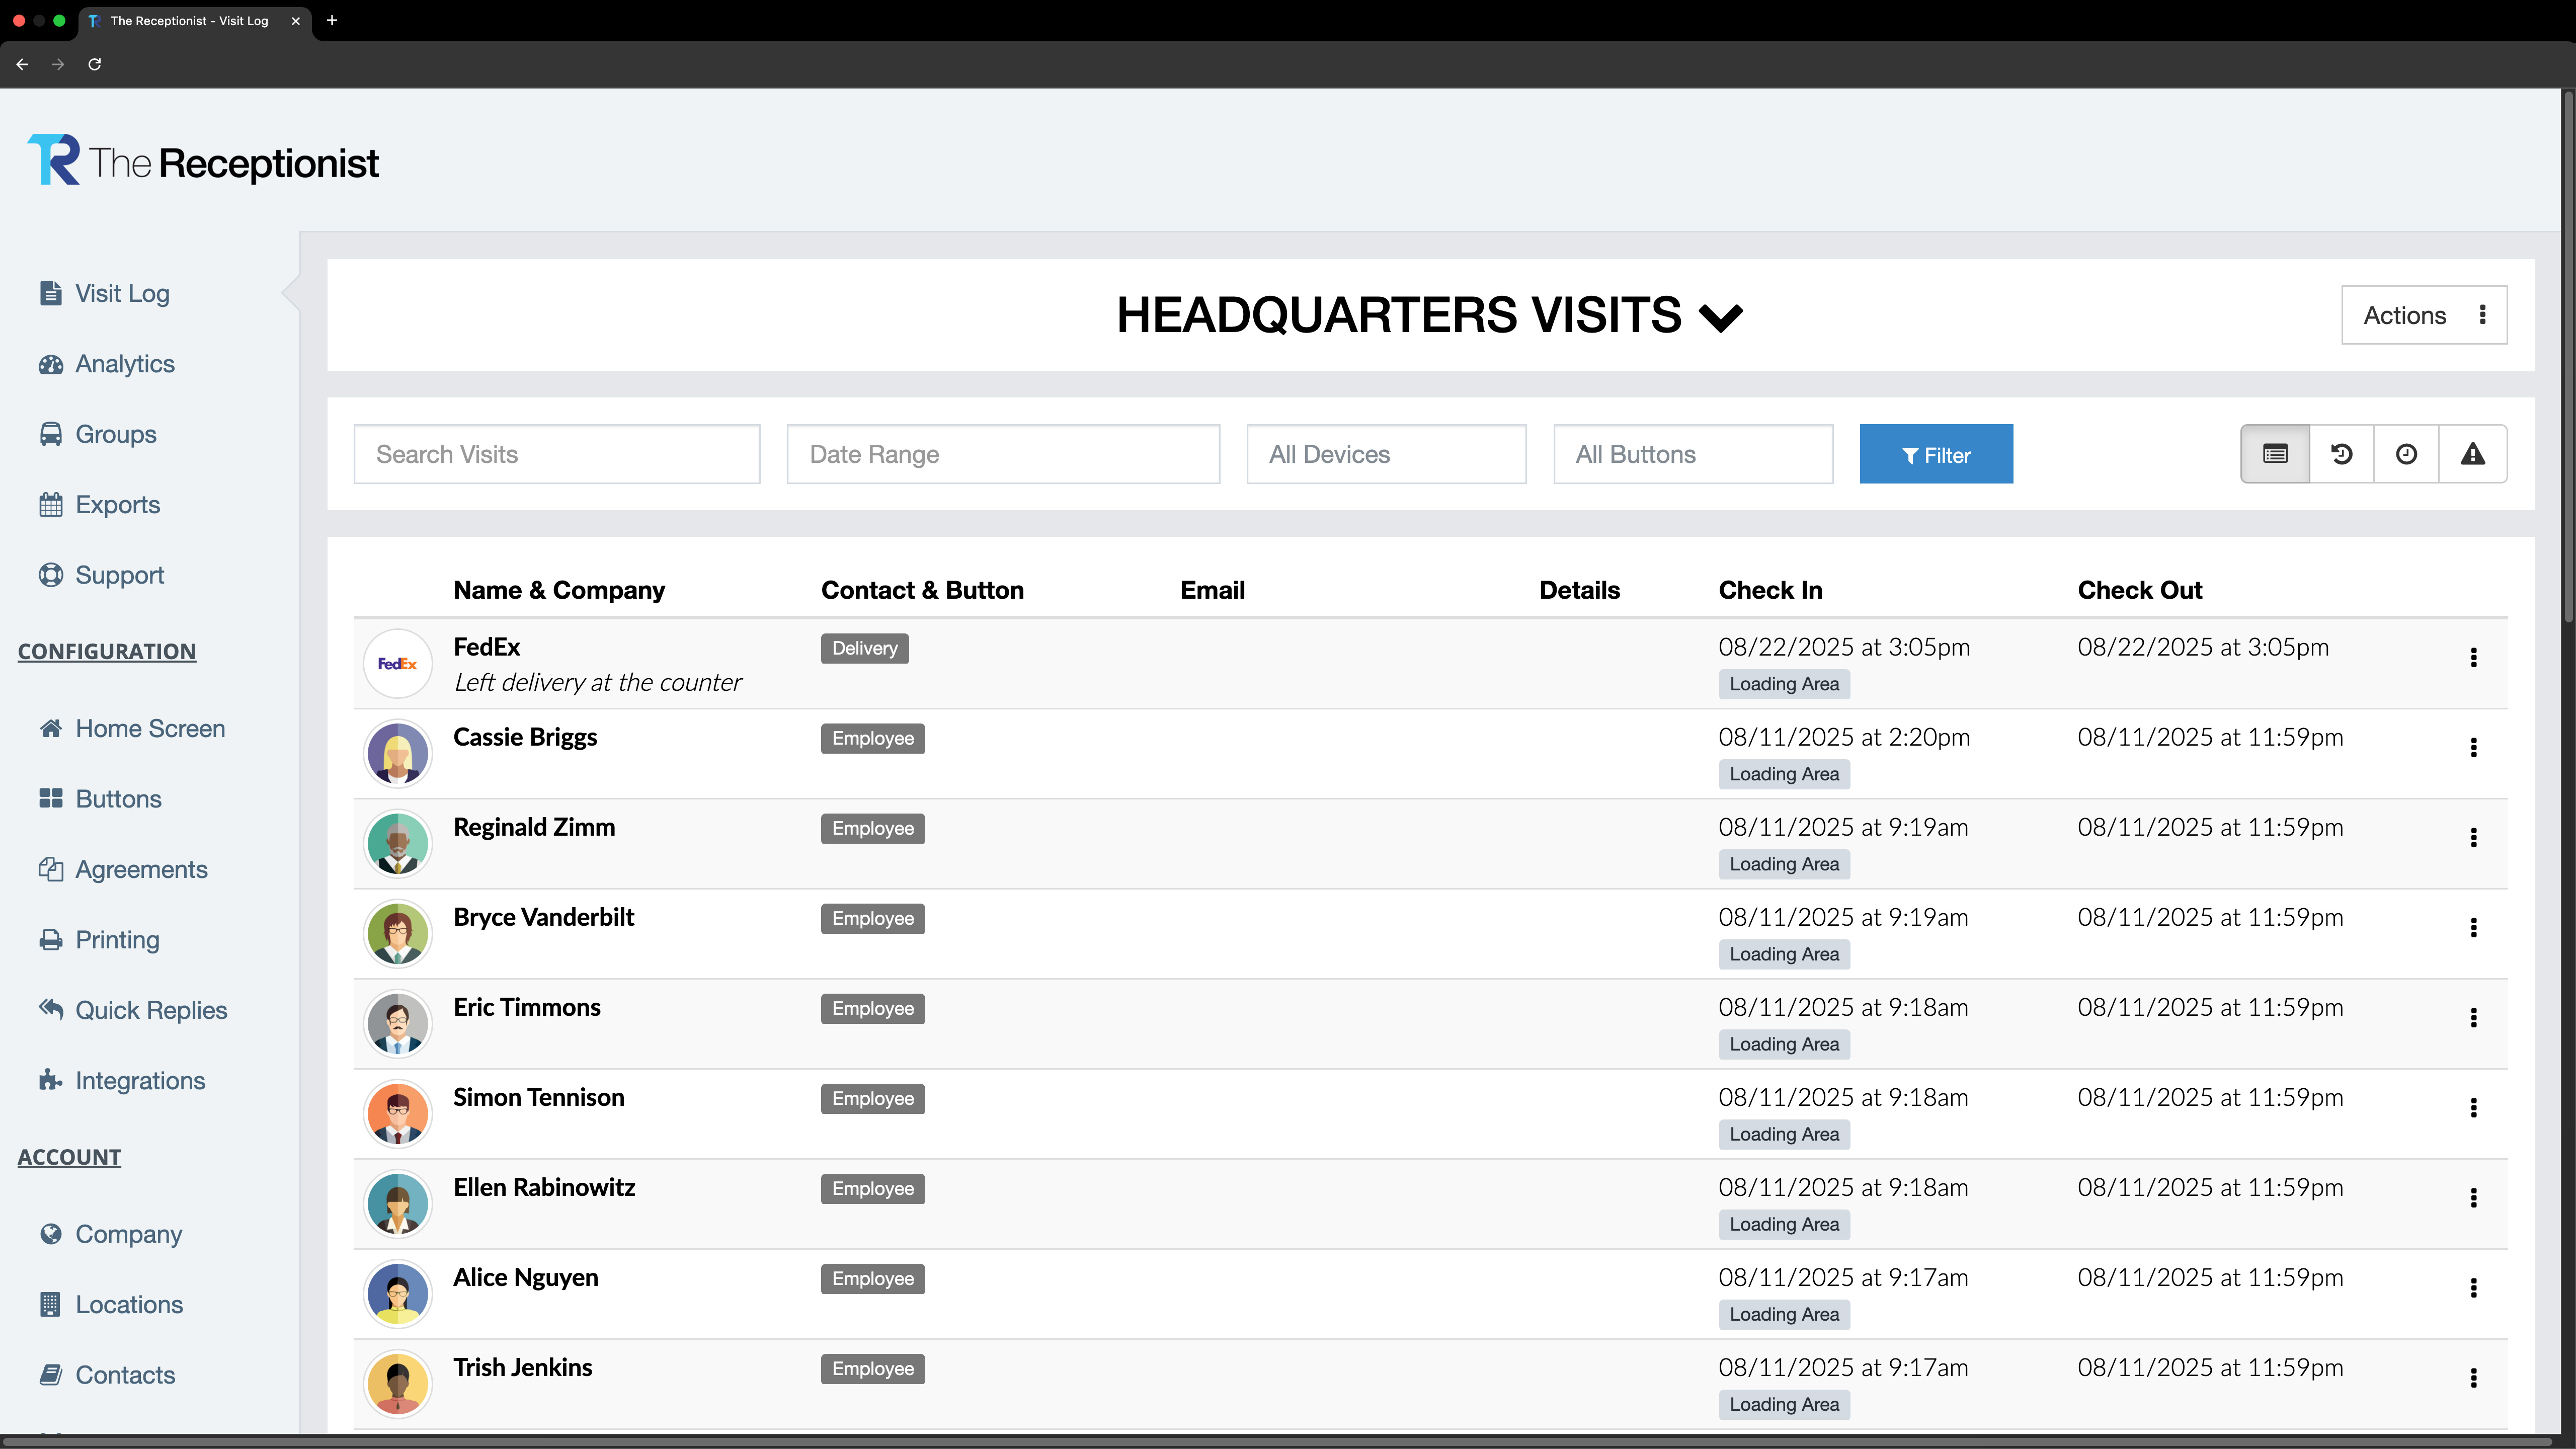Click the browser reload icon
2576x1449 pixels.
(94, 64)
